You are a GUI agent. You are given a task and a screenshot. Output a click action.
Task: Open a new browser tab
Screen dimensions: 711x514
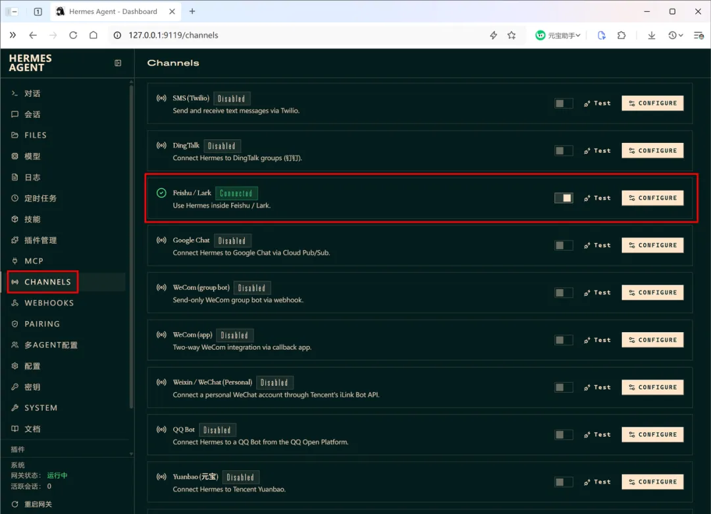[192, 11]
